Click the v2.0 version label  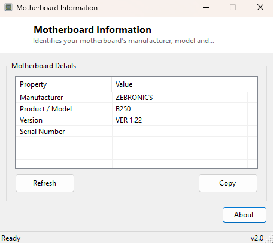257,238
